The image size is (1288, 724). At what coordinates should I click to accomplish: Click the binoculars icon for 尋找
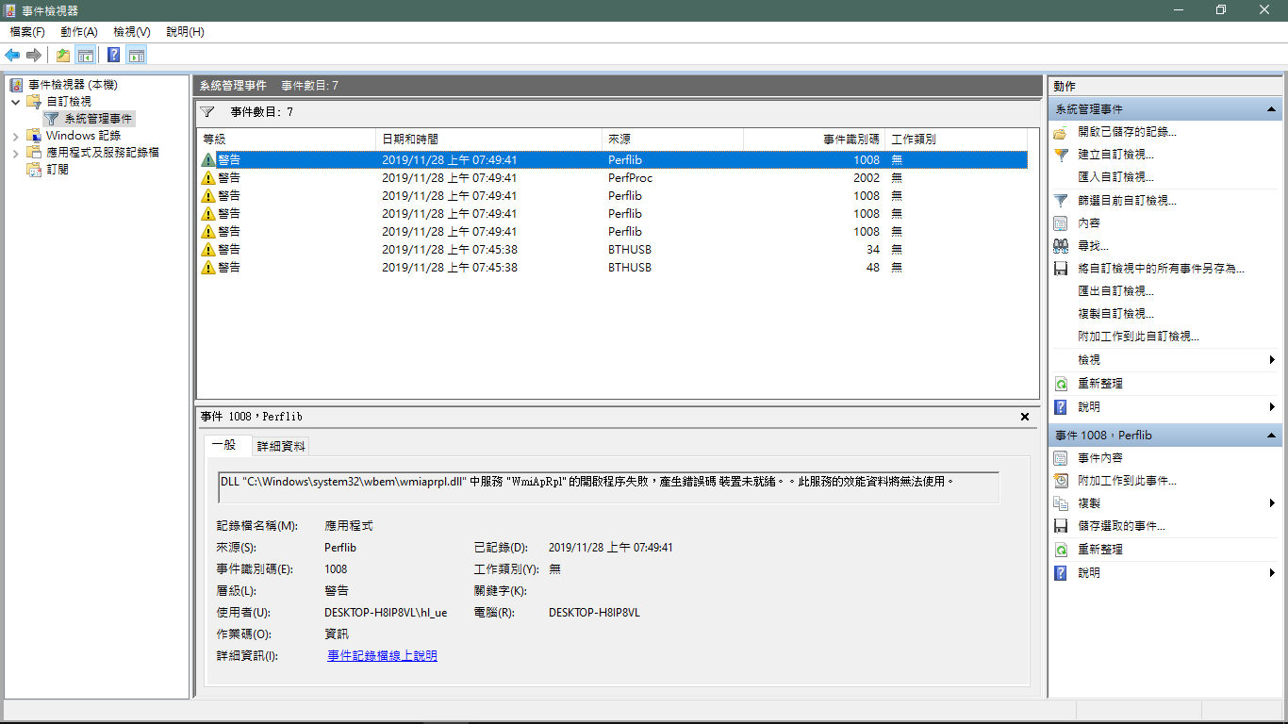point(1061,246)
